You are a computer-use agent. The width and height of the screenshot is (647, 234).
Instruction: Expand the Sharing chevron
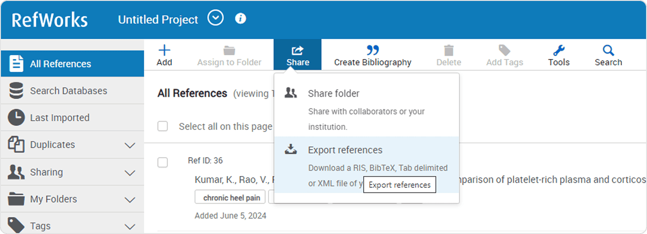(130, 173)
